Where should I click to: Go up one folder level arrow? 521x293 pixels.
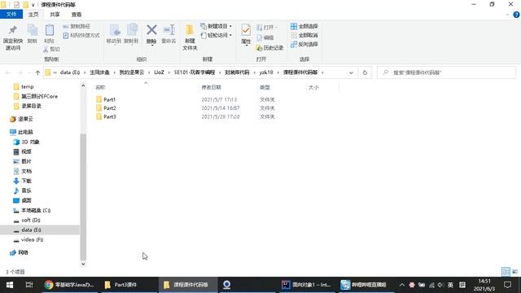[37, 72]
